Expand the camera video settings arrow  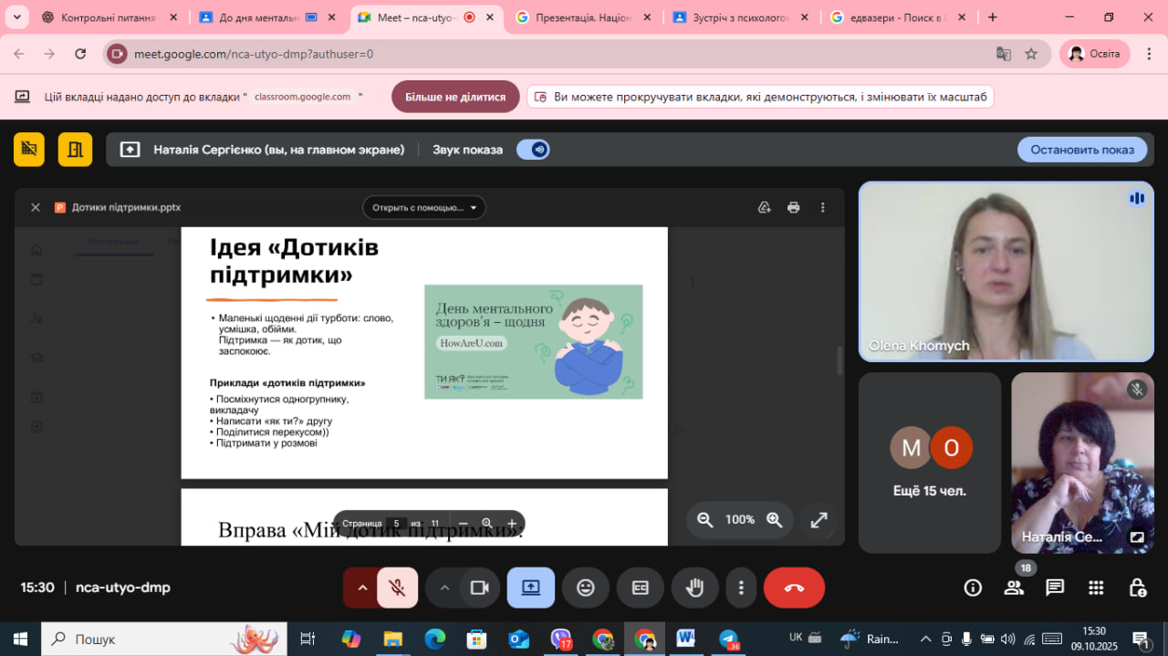[444, 588]
